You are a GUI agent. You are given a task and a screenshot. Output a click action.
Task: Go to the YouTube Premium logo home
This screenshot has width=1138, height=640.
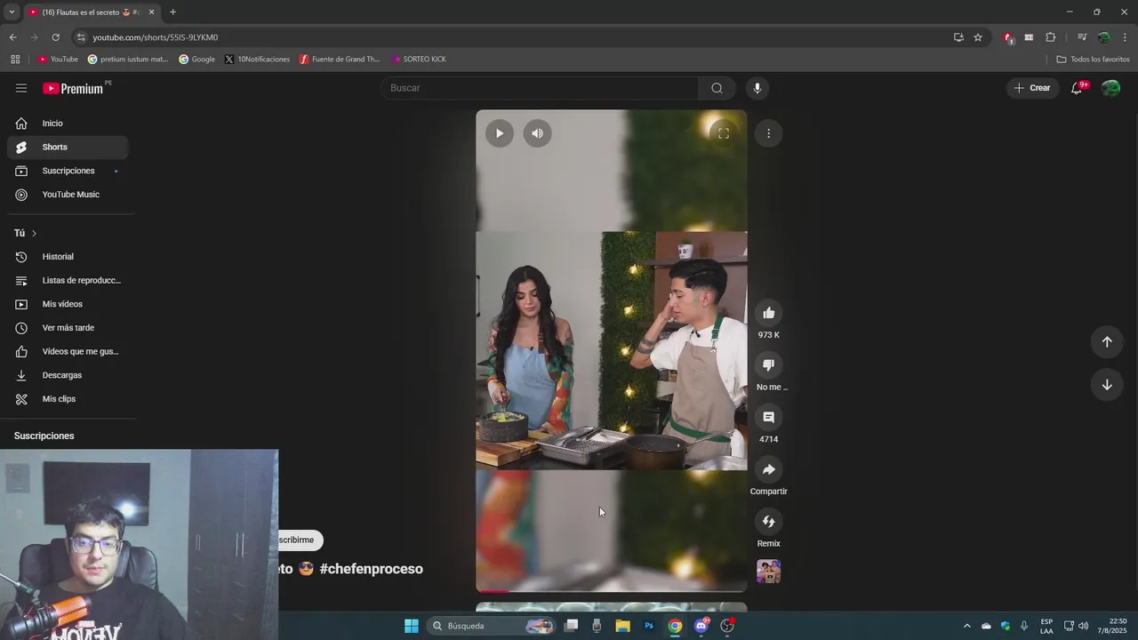coord(75,88)
